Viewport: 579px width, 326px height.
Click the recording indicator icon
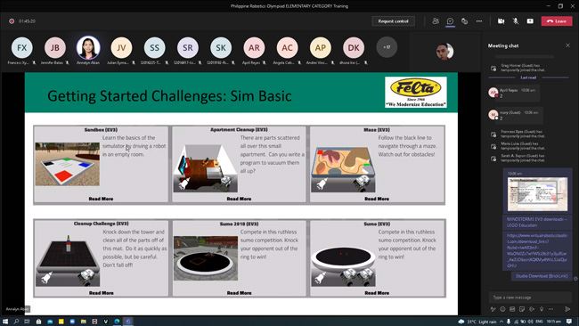pos(12,21)
